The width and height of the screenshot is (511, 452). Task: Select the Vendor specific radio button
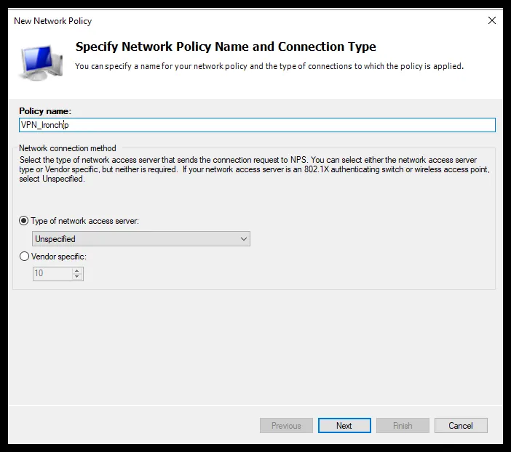24,257
